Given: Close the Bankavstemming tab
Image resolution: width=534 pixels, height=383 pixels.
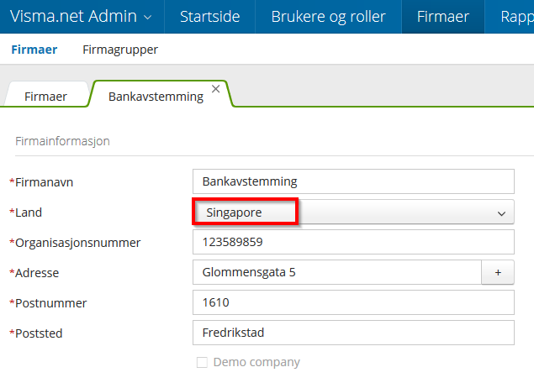Looking at the screenshot, I should pos(216,88).
